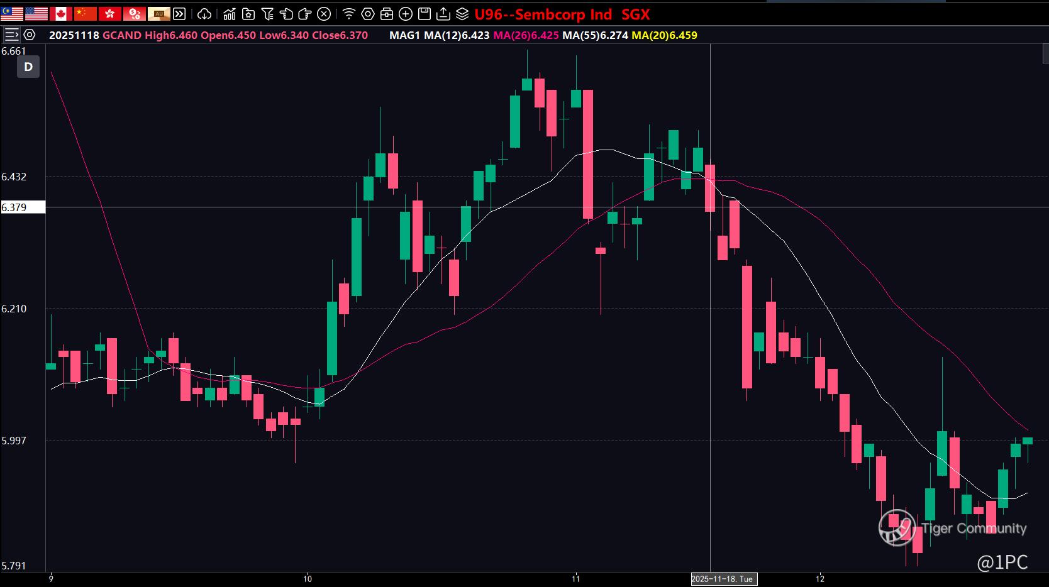The height and width of the screenshot is (587, 1049).
Task: Click the floppy disk save icon
Action: (x=425, y=14)
